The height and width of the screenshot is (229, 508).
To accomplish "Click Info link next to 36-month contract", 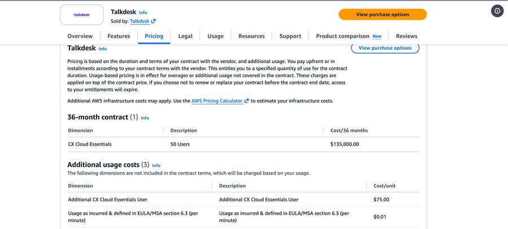I will 145,118.
